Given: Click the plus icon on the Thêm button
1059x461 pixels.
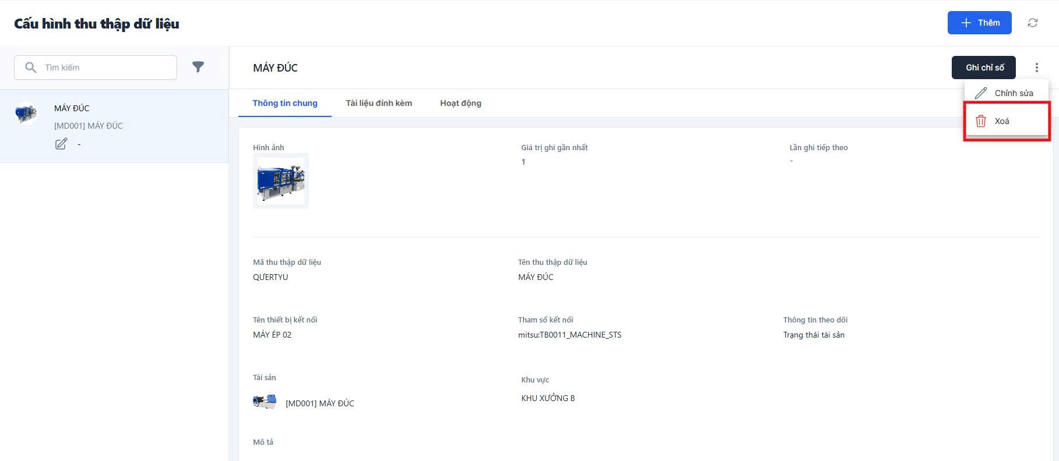Looking at the screenshot, I should tap(966, 23).
